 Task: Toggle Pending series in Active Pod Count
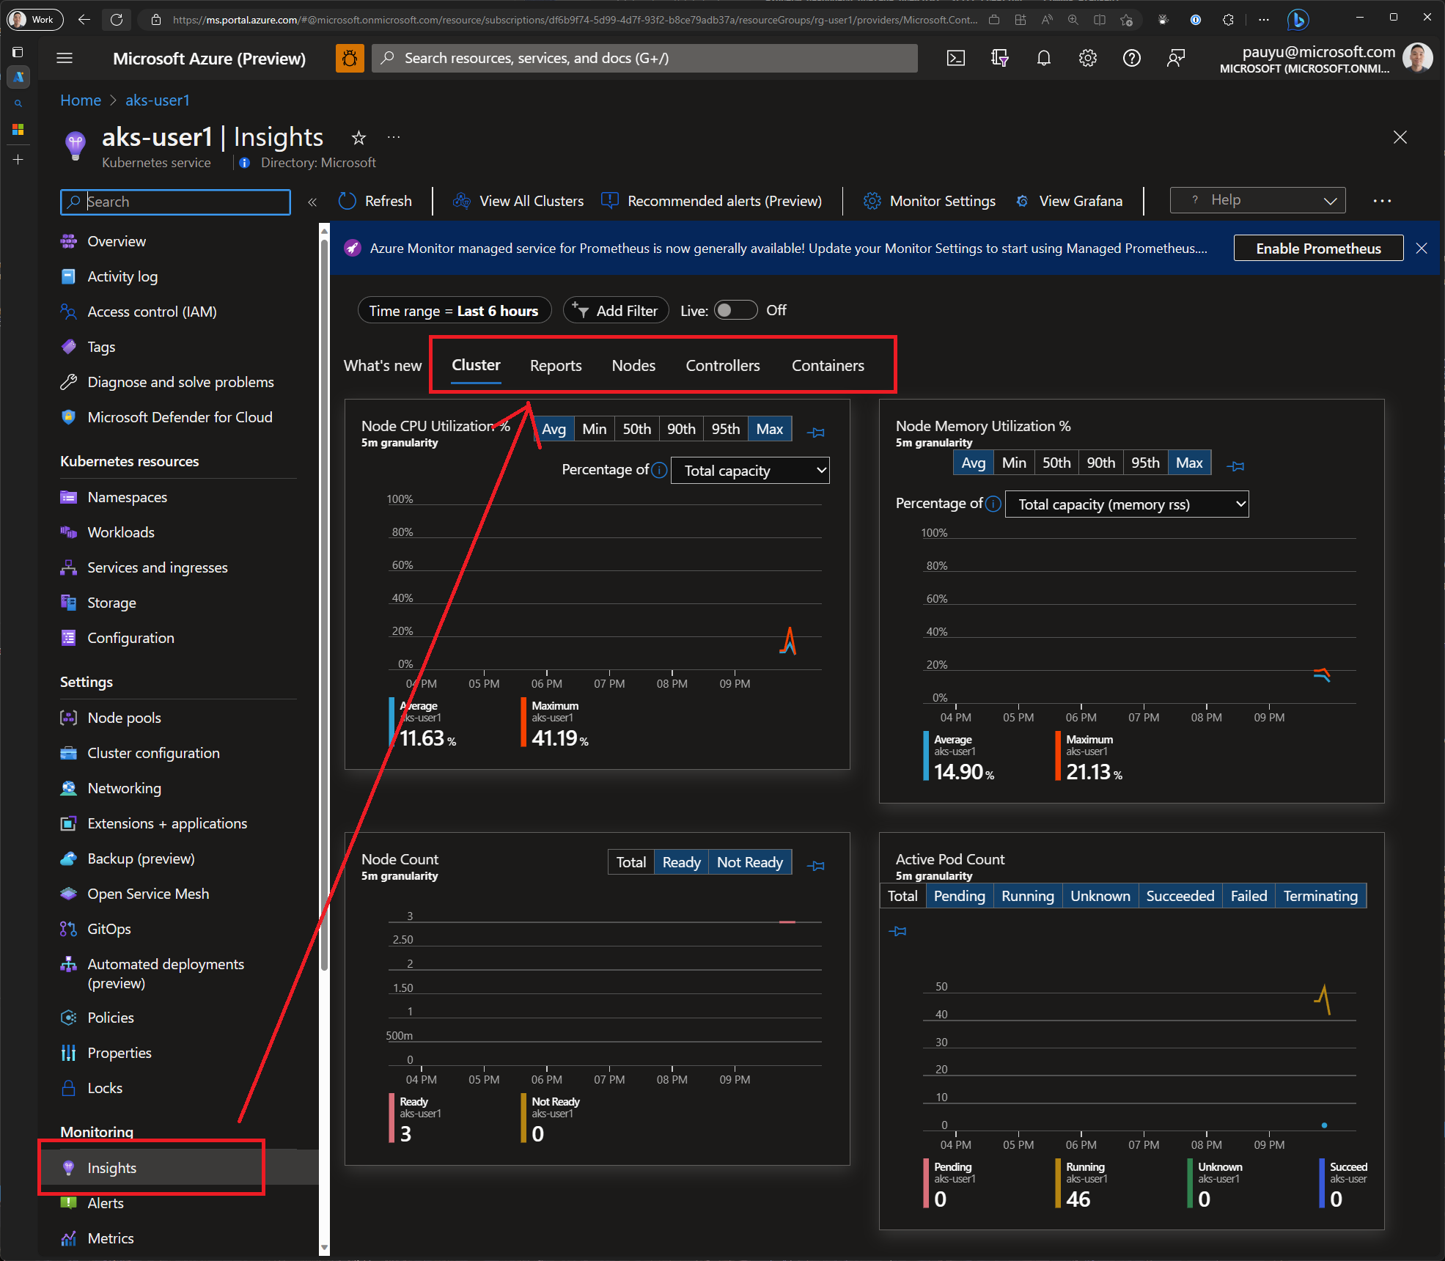(x=960, y=896)
